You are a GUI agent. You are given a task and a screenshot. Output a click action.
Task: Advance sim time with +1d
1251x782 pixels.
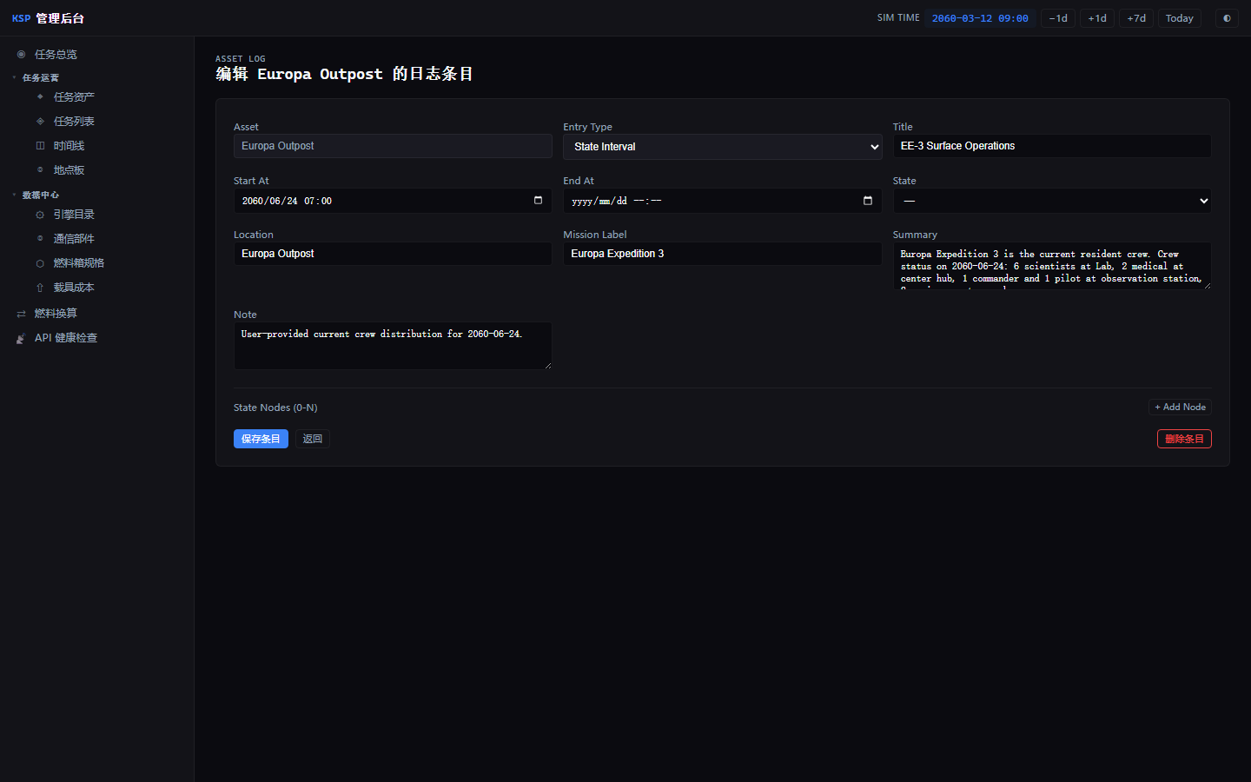[1097, 18]
